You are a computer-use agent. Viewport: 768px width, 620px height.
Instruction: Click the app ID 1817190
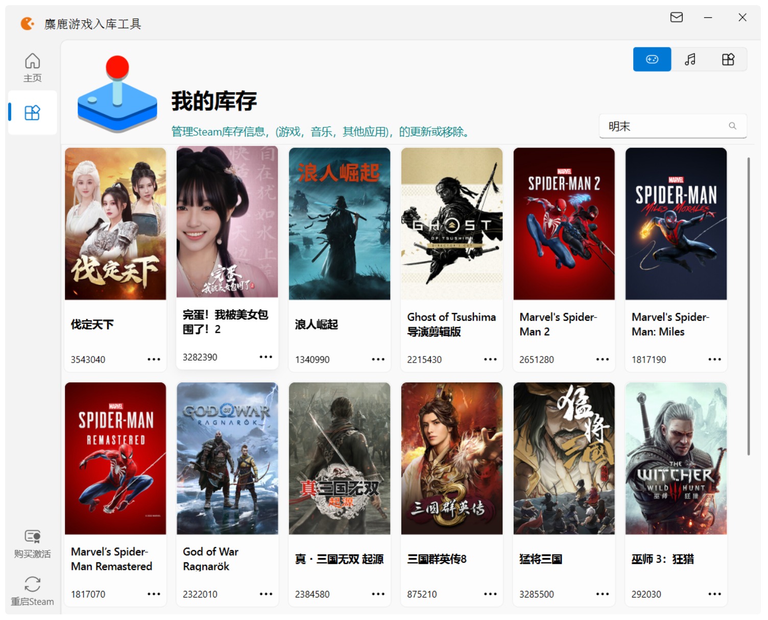[649, 359]
